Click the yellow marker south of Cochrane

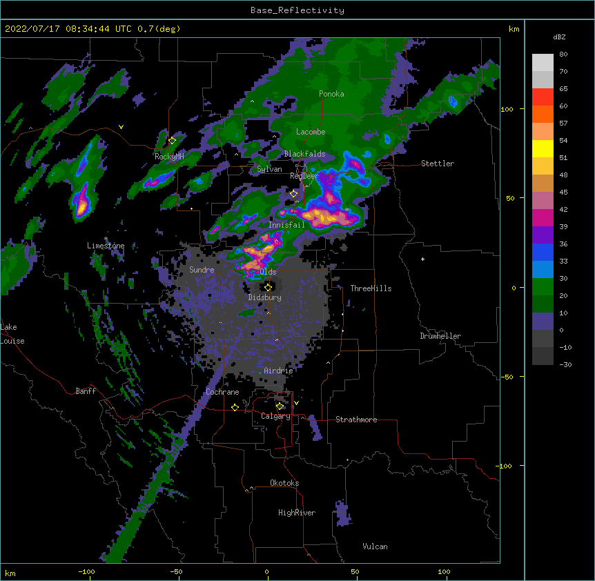[x=235, y=407]
